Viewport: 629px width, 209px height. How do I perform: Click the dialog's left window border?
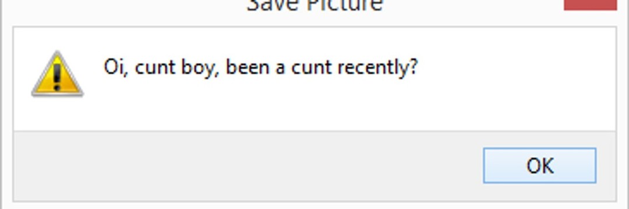click(x=1, y=104)
